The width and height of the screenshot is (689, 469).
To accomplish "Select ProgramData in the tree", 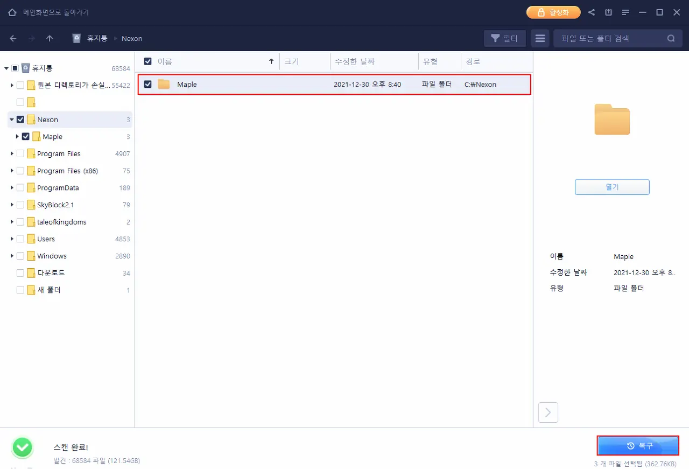I will 58,187.
